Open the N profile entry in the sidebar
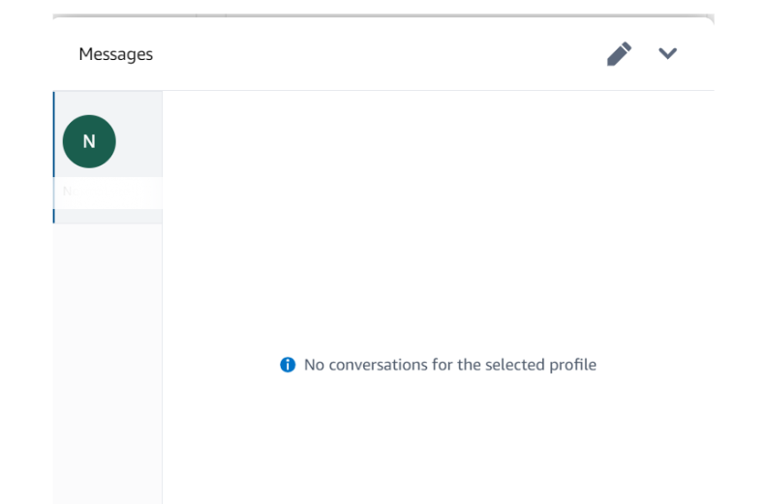This screenshot has width=765, height=504. pos(107,157)
